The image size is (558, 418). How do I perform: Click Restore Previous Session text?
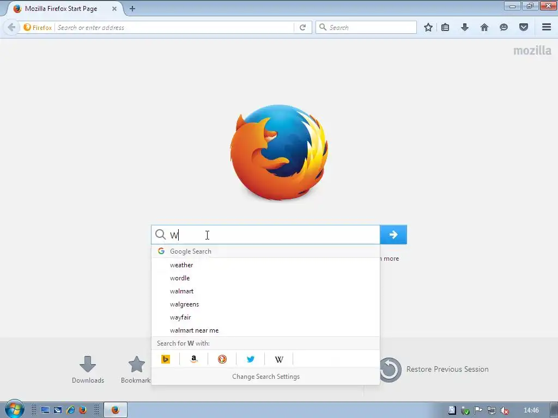(447, 370)
